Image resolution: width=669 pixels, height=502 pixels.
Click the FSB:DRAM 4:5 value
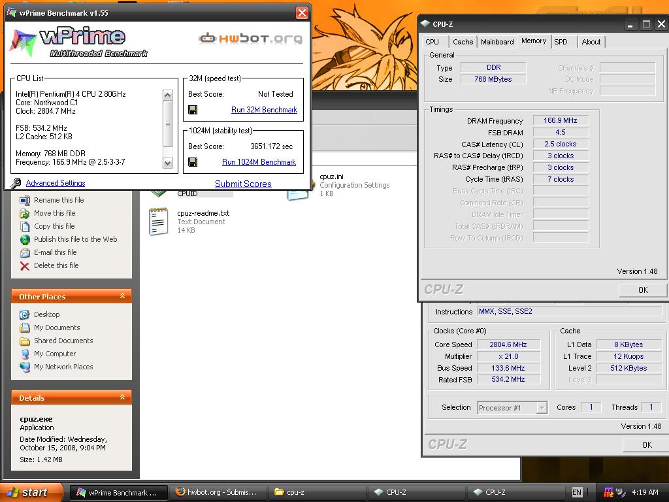(x=561, y=132)
